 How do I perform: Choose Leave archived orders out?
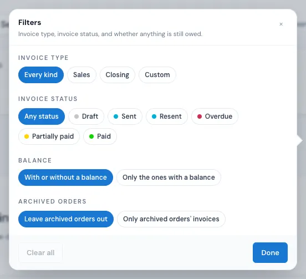click(x=66, y=219)
